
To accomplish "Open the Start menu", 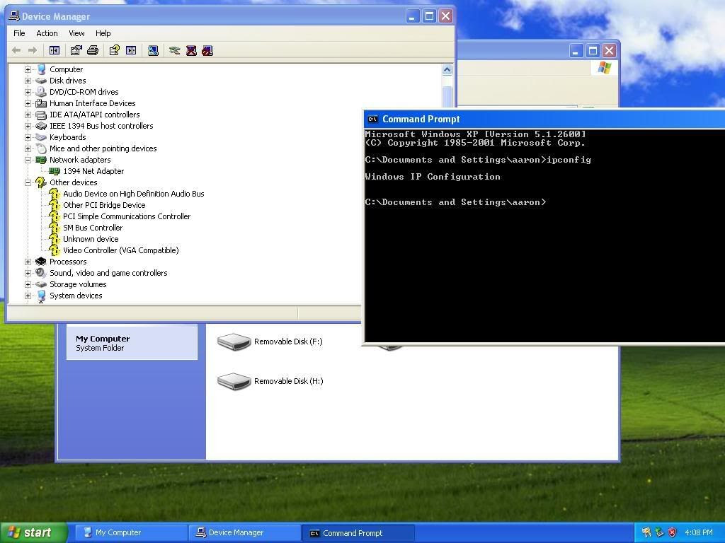I will [33, 532].
